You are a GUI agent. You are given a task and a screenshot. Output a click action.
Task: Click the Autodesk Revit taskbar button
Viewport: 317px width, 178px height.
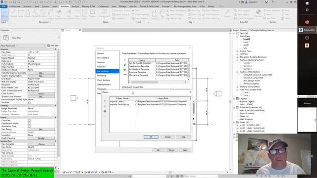coord(307,30)
